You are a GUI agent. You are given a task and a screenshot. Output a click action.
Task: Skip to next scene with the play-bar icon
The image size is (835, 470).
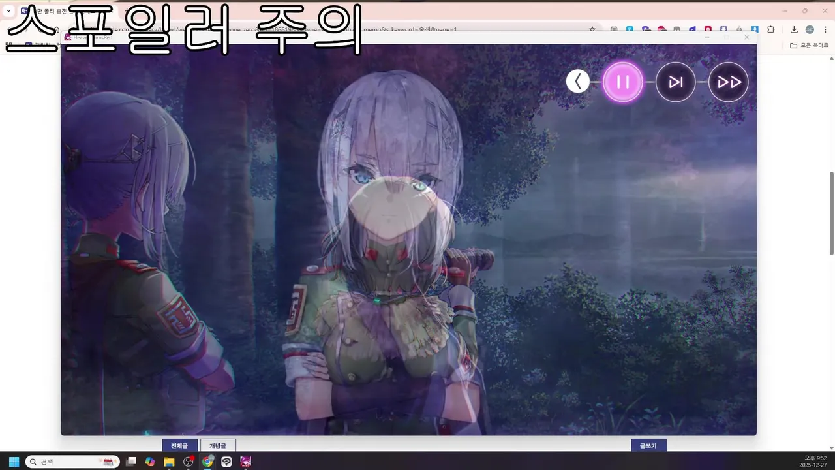tap(676, 82)
